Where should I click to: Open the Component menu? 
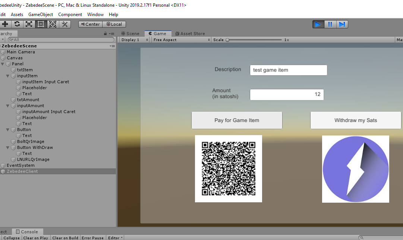[x=70, y=15]
